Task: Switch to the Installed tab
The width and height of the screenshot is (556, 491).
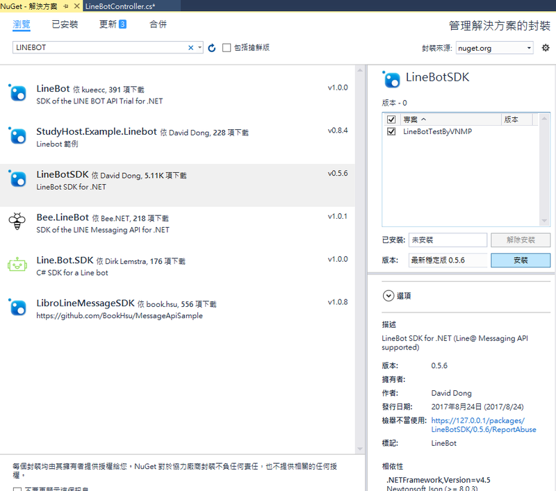Action: coord(65,24)
